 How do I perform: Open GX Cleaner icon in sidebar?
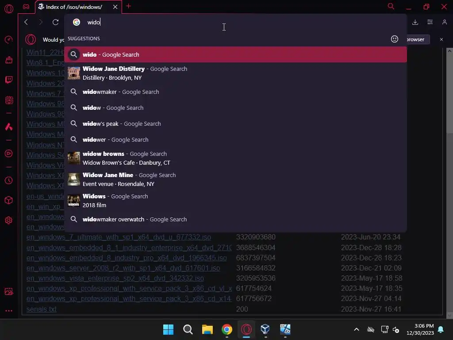[9, 60]
